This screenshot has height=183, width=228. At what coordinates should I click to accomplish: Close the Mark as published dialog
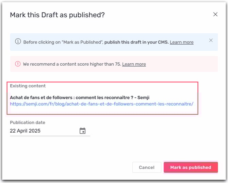[x=215, y=14]
